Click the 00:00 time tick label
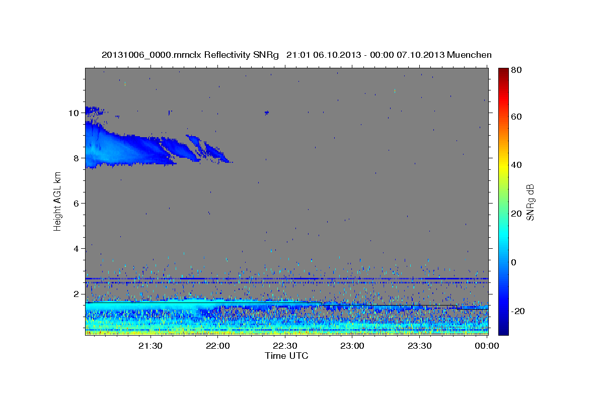Screen dimensions: 604x402 tap(487, 346)
